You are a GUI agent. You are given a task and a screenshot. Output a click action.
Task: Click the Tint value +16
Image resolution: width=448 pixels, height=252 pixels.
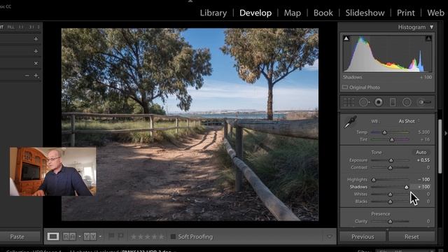tap(425, 139)
